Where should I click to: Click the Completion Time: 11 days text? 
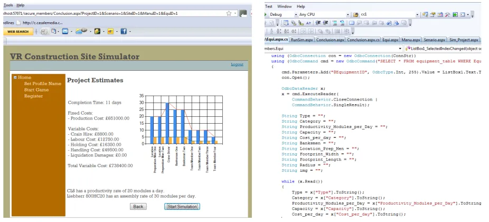(95, 103)
